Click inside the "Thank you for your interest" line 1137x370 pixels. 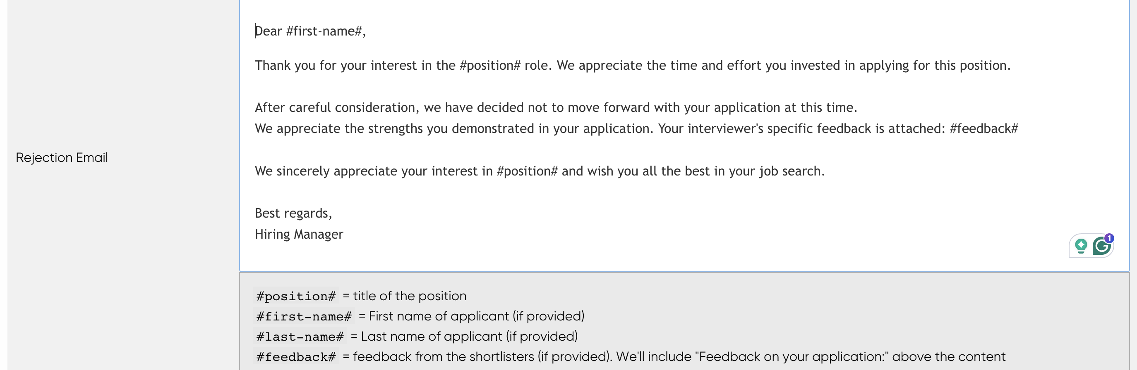point(633,66)
